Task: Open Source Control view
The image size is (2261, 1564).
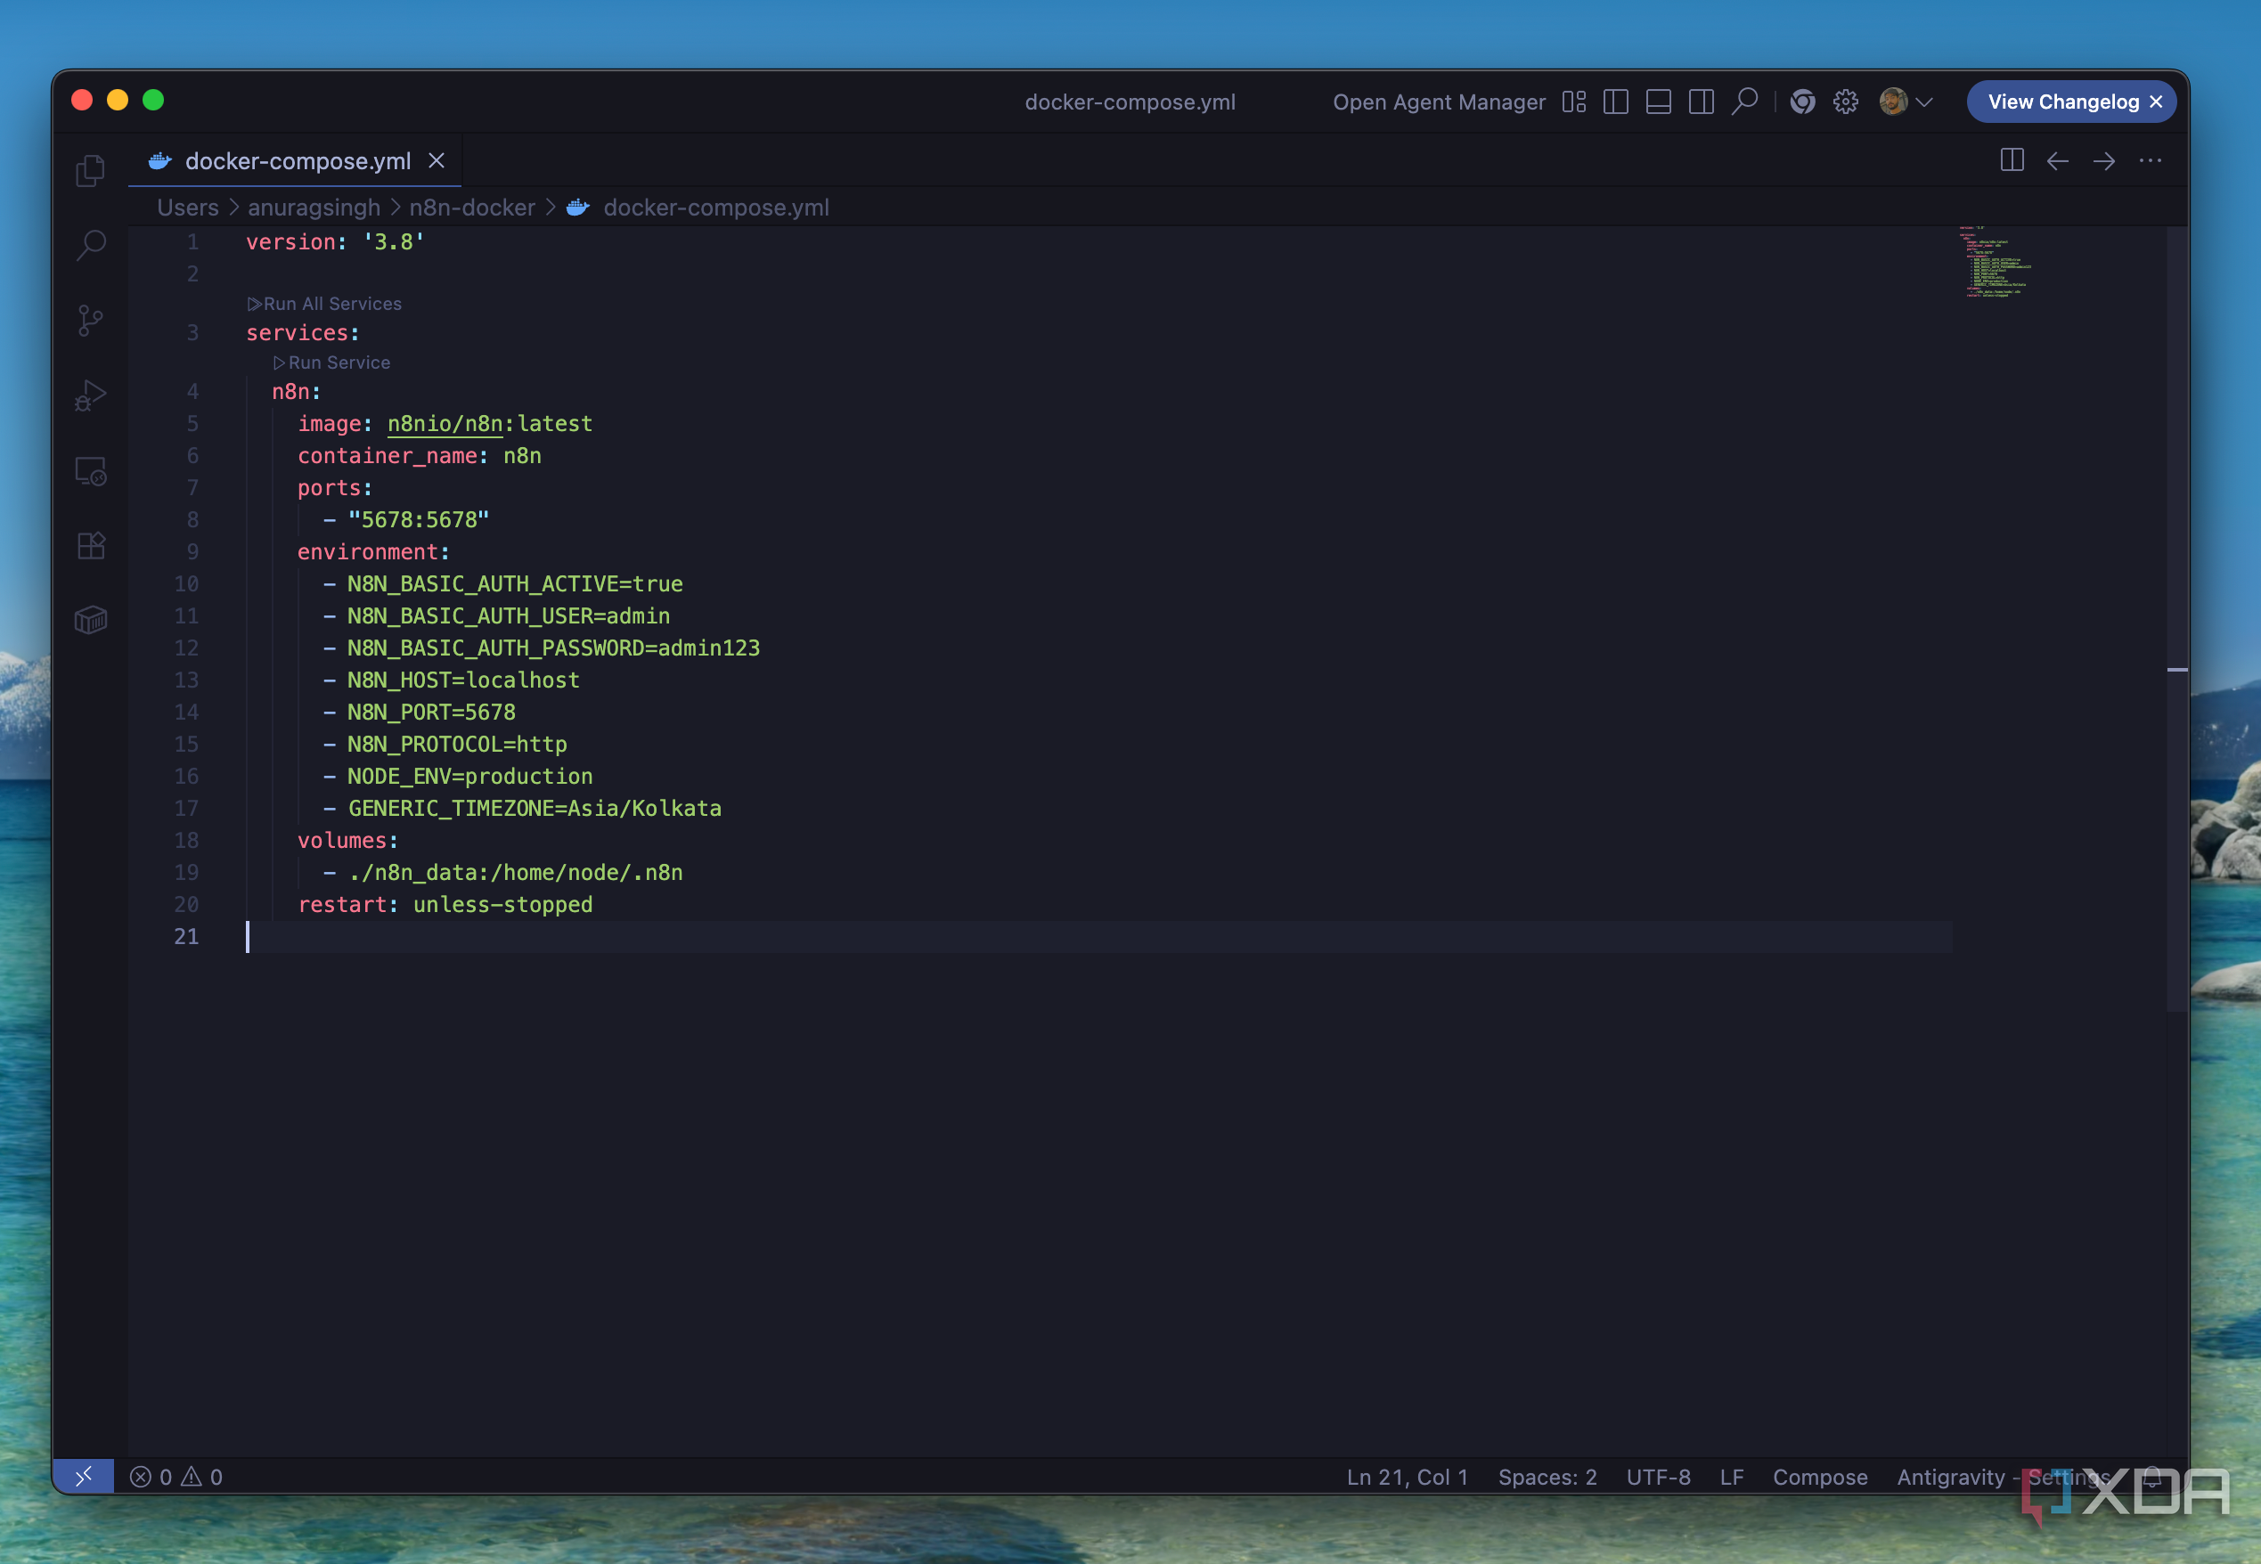Action: (90, 321)
